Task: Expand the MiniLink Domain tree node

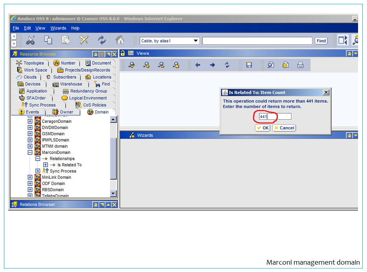Action: 30,177
